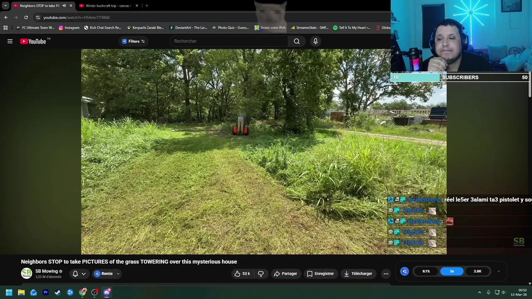Open the Windows Start menu

click(9, 292)
